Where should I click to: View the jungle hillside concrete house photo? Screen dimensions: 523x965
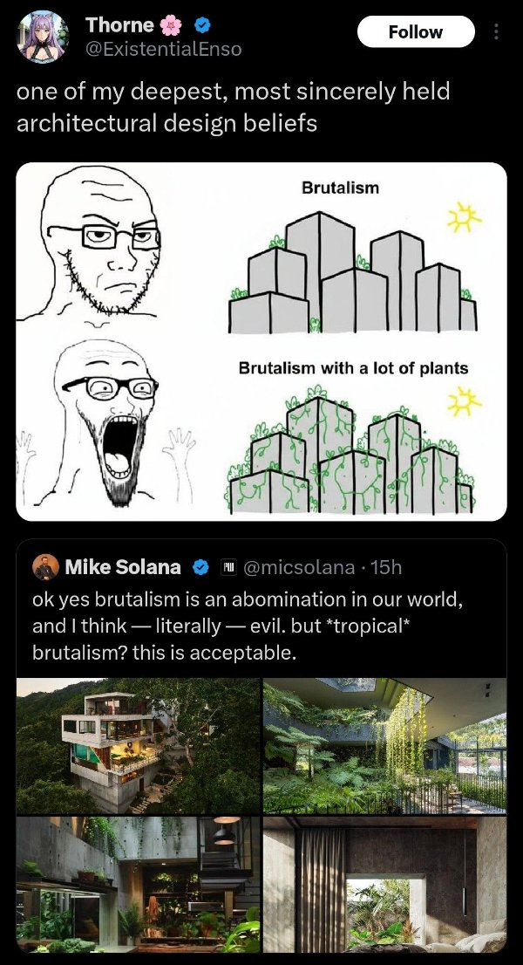(139, 745)
